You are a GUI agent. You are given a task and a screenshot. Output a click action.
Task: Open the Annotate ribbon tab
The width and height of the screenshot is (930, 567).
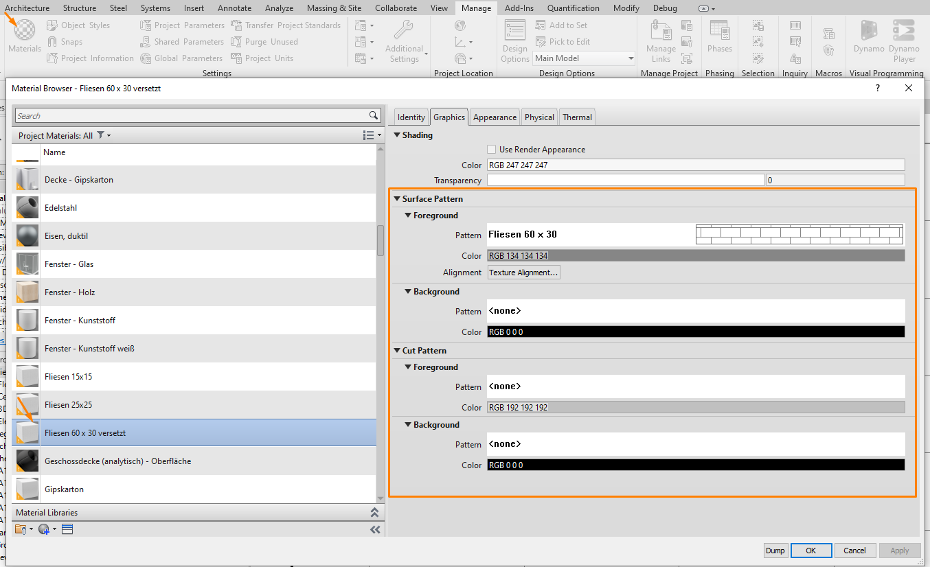[234, 8]
